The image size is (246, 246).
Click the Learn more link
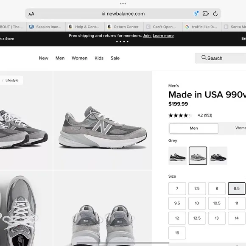click(163, 36)
